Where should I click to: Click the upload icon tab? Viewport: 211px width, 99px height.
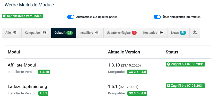(195, 33)
